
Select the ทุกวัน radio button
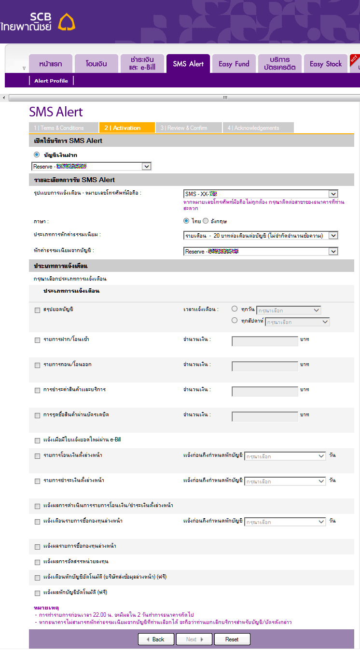pyautogui.click(x=235, y=309)
